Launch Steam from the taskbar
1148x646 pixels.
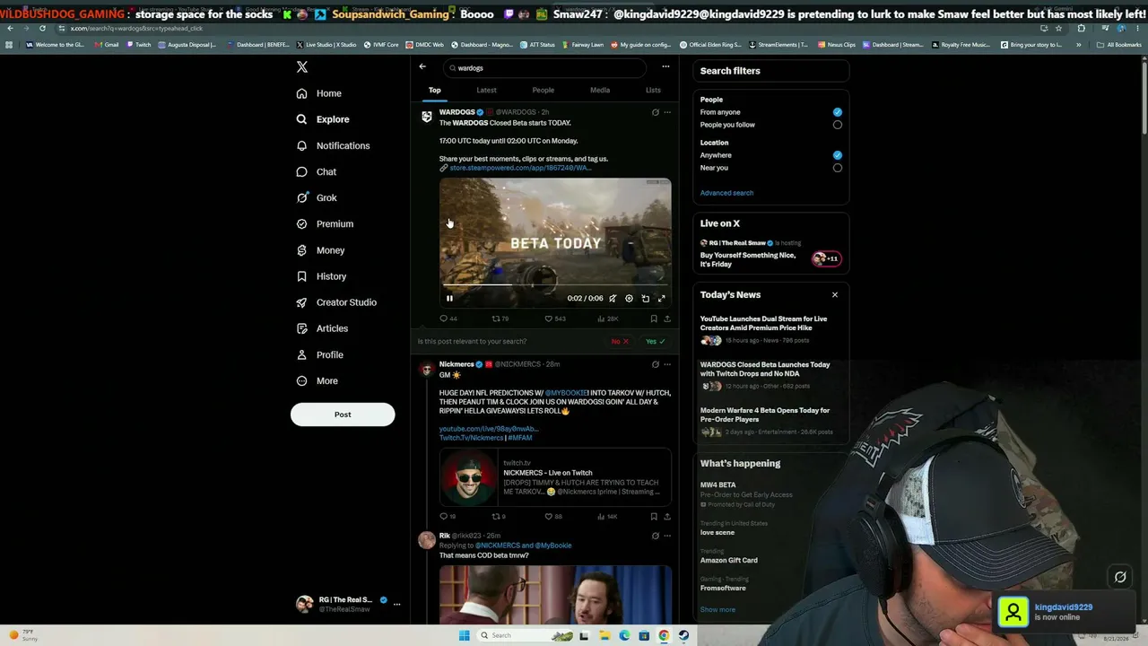tap(683, 636)
